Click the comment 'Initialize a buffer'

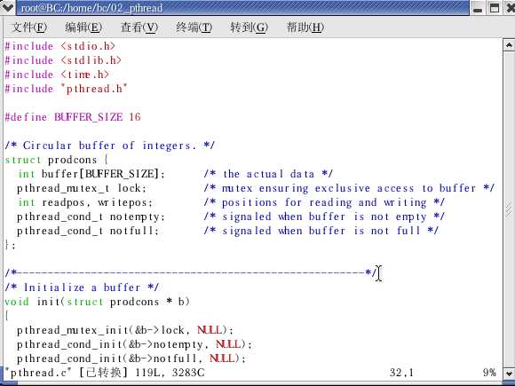tap(82, 288)
